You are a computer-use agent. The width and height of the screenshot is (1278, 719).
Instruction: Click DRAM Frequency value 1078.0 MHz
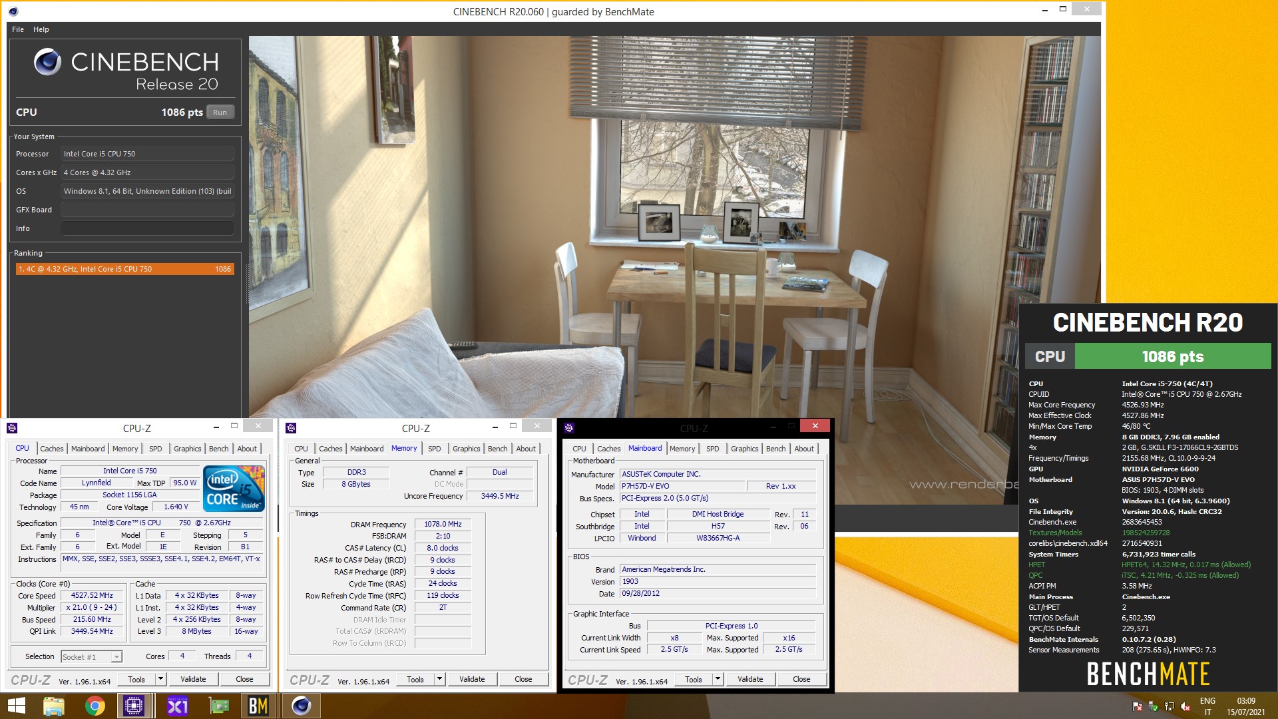443,524
